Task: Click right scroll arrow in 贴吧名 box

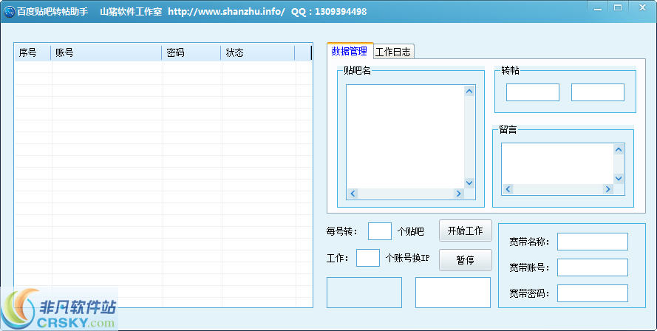Action: [458, 194]
